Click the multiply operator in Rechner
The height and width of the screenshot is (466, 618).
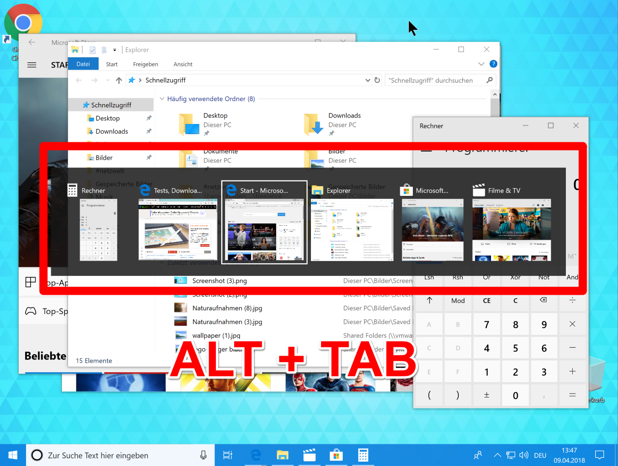(572, 324)
